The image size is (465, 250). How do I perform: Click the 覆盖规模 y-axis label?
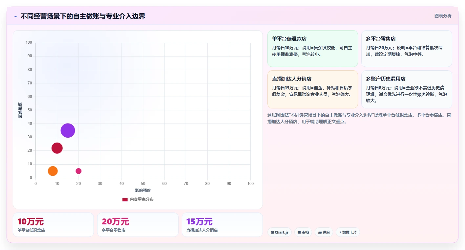20,110
